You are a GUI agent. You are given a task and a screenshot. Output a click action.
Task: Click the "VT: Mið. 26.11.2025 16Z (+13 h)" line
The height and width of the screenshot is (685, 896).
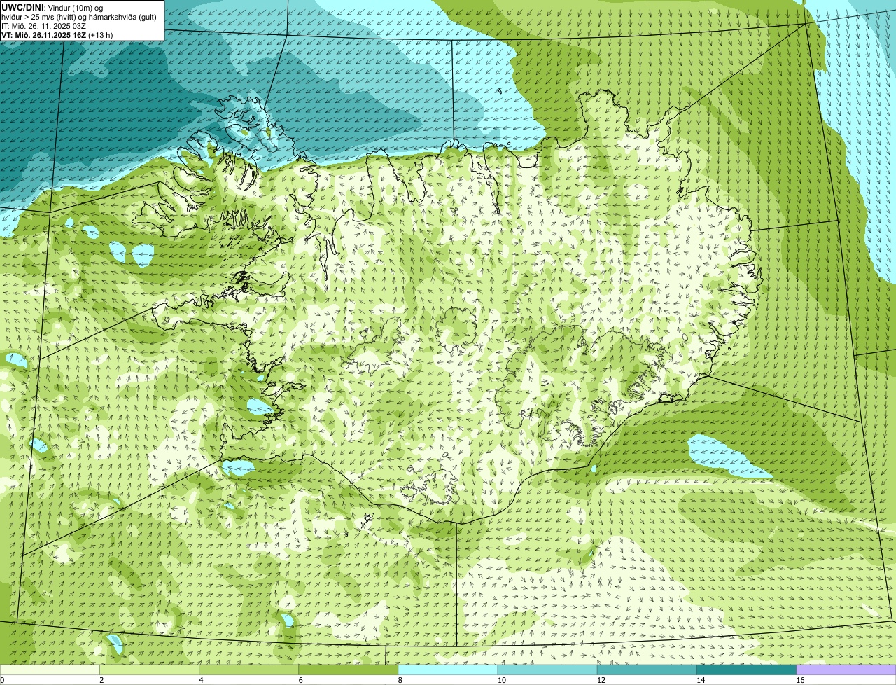click(57, 35)
